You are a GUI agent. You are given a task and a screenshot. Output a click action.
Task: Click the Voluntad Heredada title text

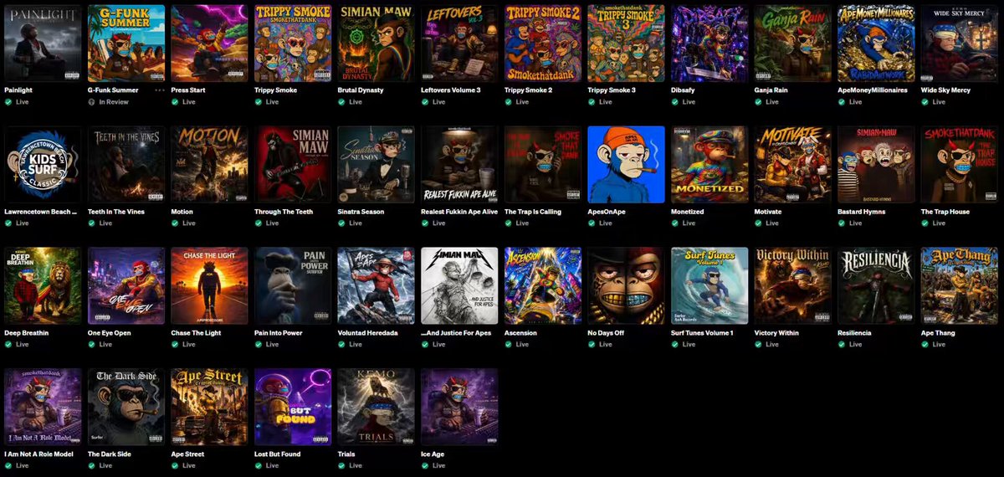pos(367,332)
